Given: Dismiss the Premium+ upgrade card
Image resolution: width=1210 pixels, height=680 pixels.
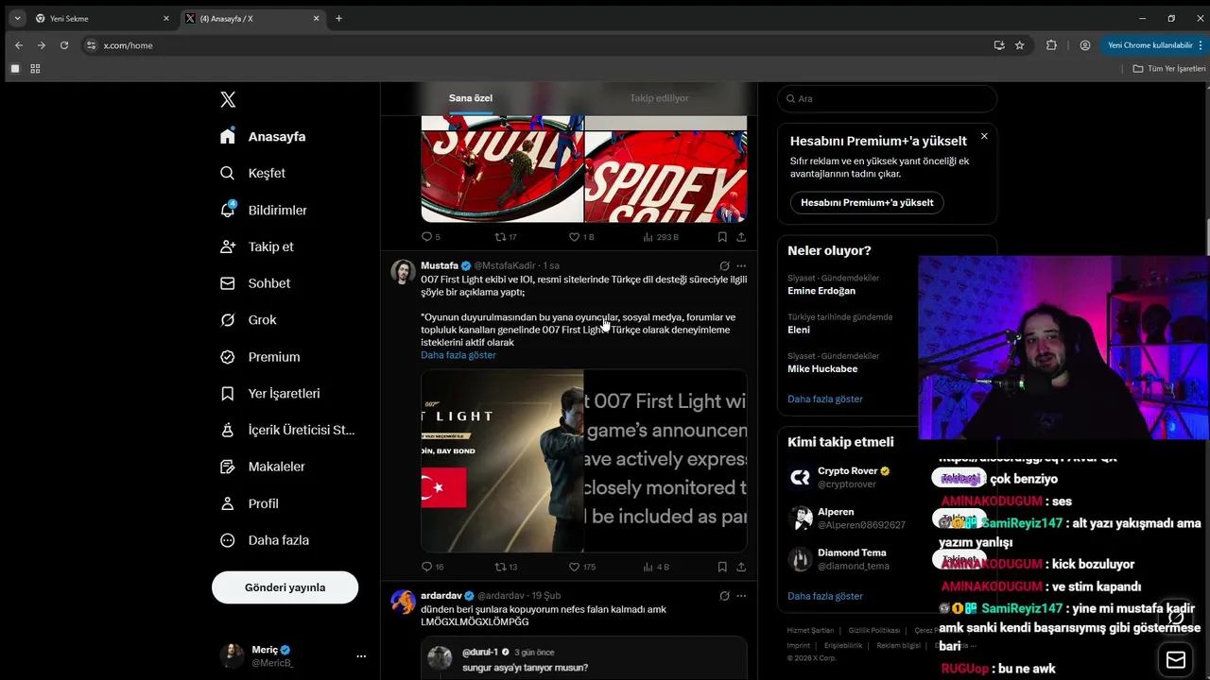Looking at the screenshot, I should (984, 136).
